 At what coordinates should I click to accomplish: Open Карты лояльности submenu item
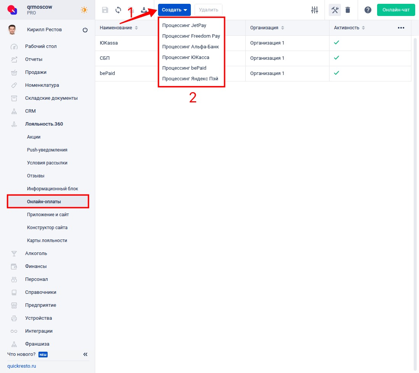[x=48, y=241]
